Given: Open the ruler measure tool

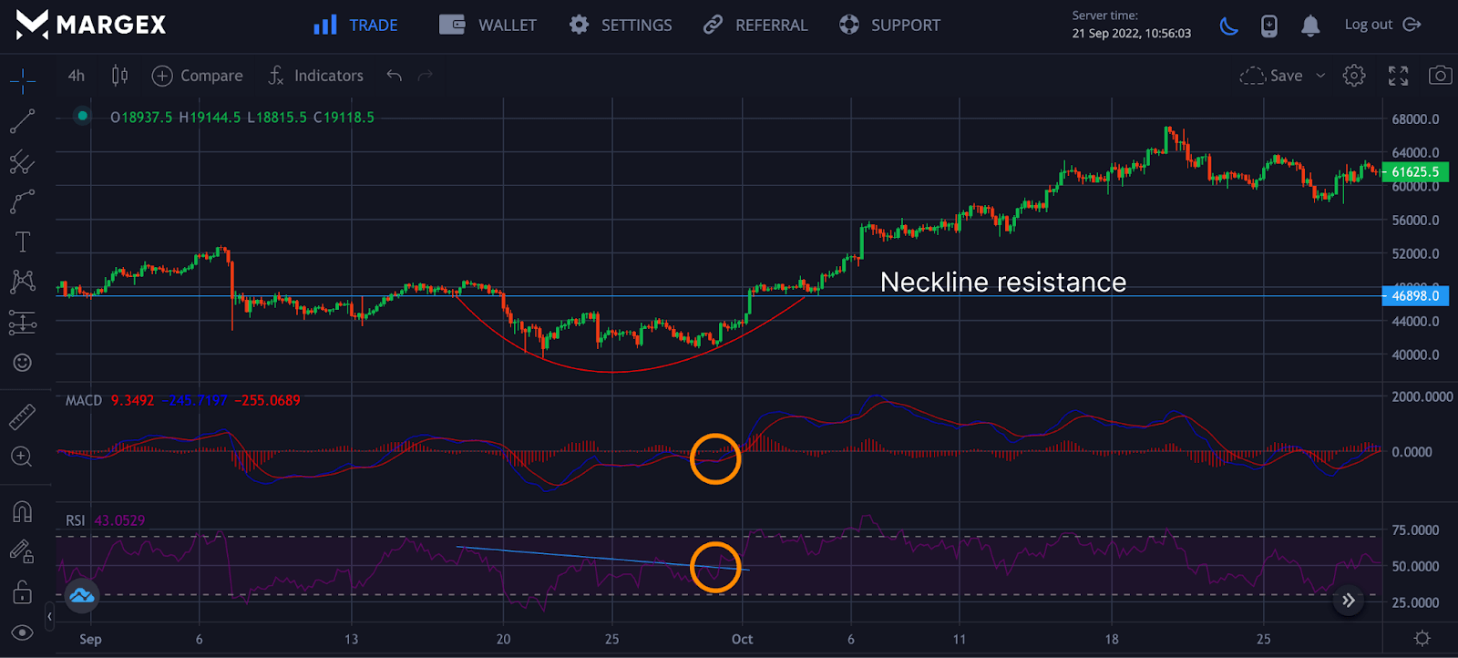Looking at the screenshot, I should 22,416.
